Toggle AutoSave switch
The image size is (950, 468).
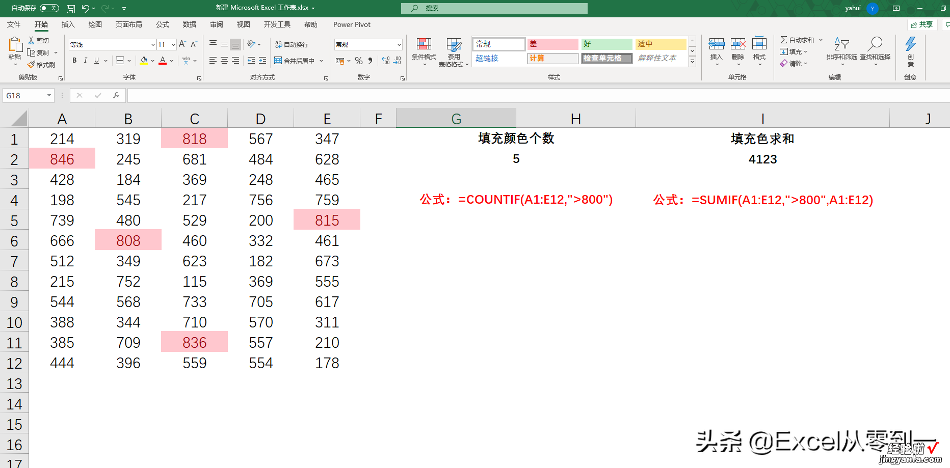pos(49,8)
